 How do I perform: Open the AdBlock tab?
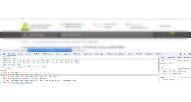[159, 54]
